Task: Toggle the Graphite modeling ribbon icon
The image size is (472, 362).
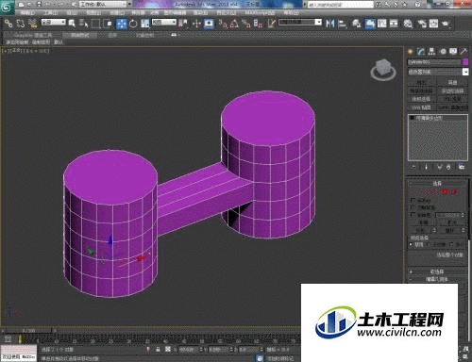Action: (370, 24)
